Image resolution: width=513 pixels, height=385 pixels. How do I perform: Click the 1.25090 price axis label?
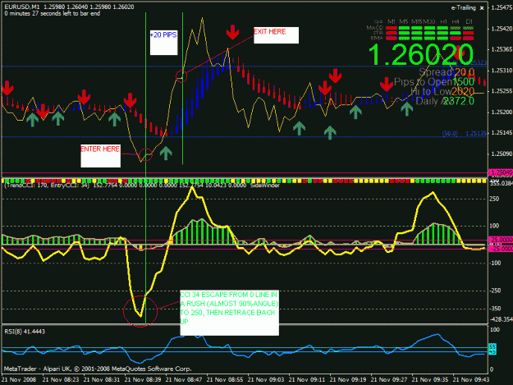501,154
